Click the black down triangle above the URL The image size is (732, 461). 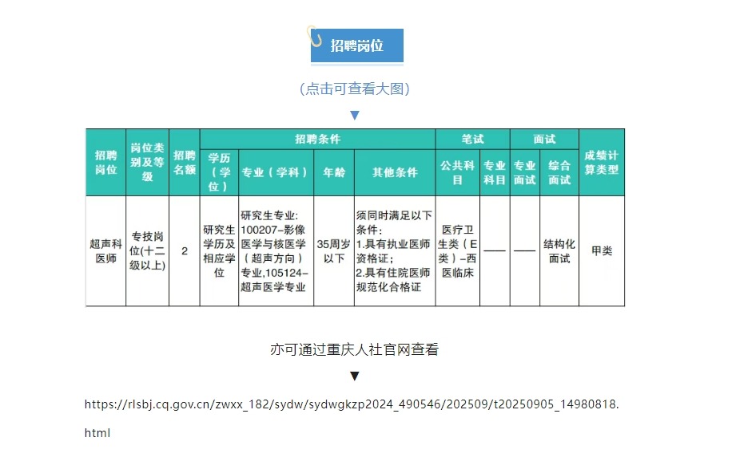[x=355, y=376]
